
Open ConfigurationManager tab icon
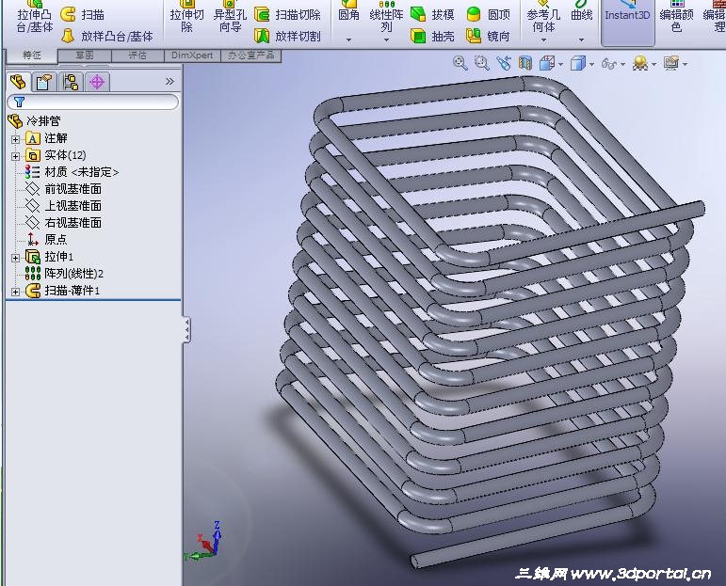71,83
